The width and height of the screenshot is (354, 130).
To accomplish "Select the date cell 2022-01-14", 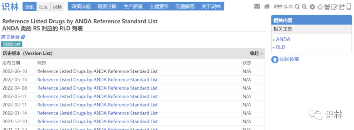I will (14, 113).
